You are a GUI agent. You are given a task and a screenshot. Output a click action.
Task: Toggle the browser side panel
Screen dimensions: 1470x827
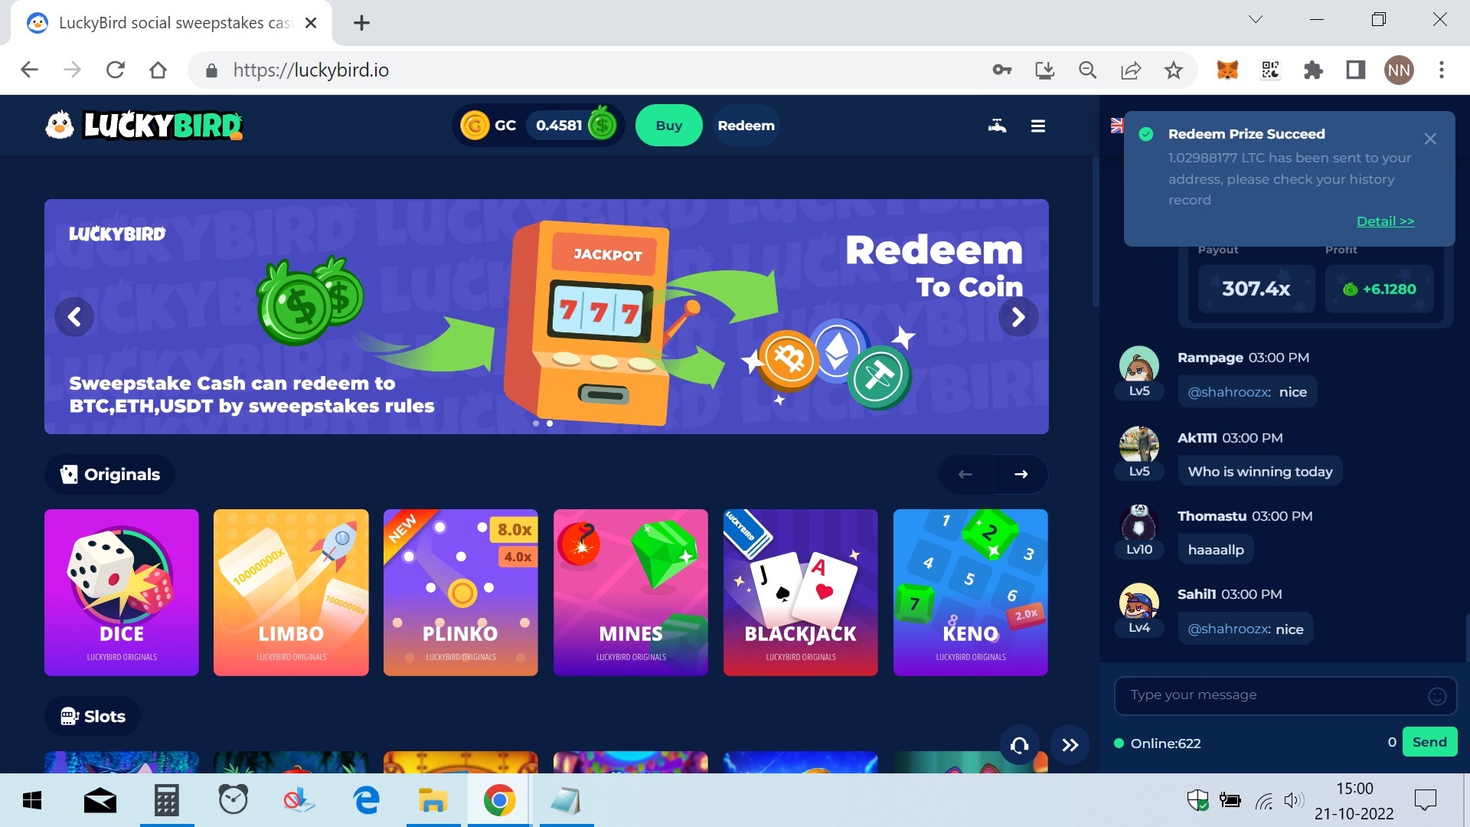tap(1356, 70)
